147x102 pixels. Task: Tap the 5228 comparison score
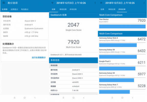click(x=142, y=86)
